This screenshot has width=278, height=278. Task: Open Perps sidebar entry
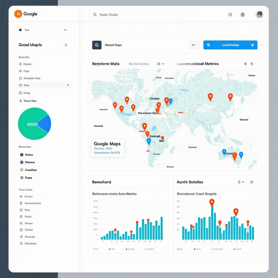coord(28,178)
